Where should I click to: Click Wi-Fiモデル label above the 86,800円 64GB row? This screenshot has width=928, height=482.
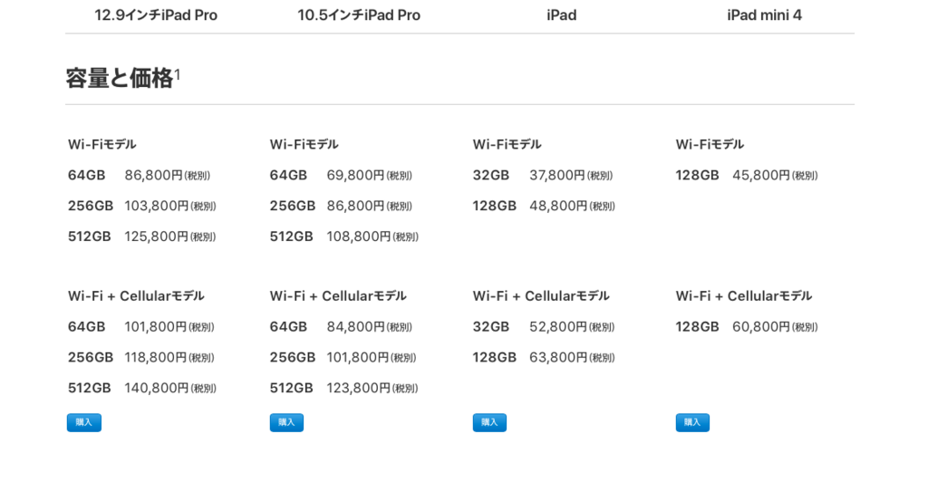point(101,144)
